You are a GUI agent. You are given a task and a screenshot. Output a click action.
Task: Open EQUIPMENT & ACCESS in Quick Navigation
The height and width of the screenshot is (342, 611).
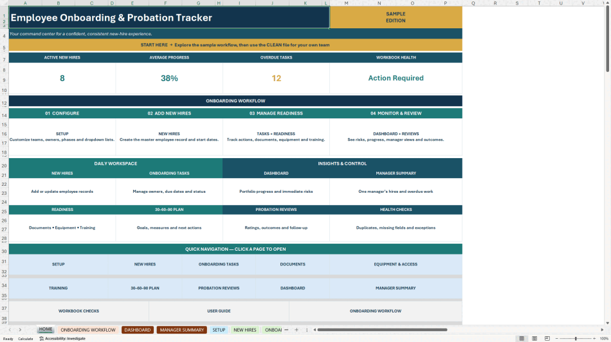396,264
